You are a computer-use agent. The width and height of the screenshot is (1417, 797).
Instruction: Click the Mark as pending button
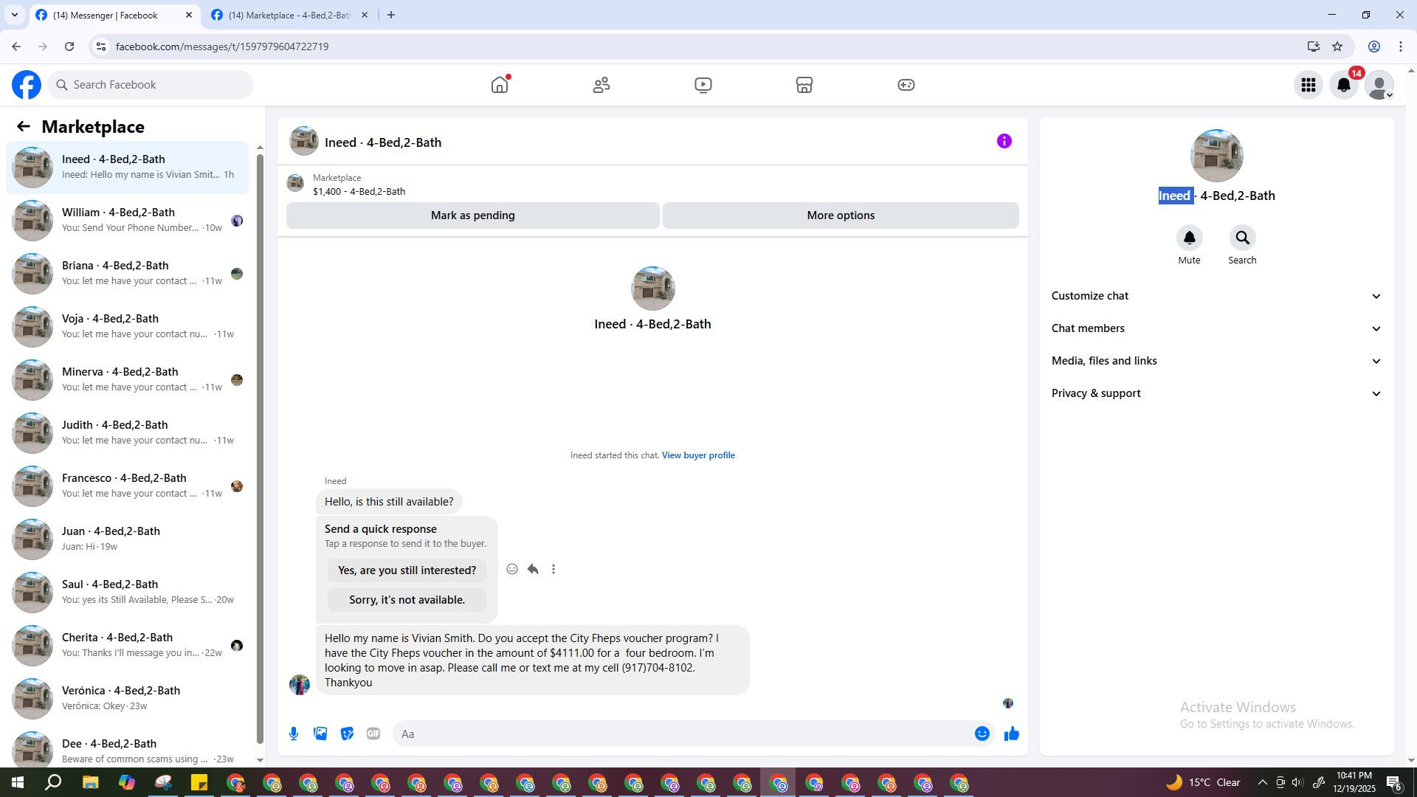(472, 215)
